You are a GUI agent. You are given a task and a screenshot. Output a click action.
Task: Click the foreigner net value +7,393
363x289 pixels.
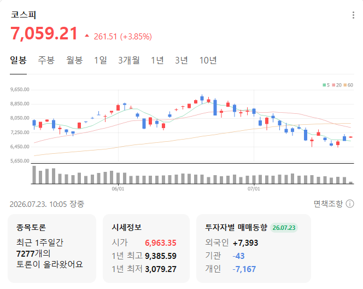tap(245, 243)
